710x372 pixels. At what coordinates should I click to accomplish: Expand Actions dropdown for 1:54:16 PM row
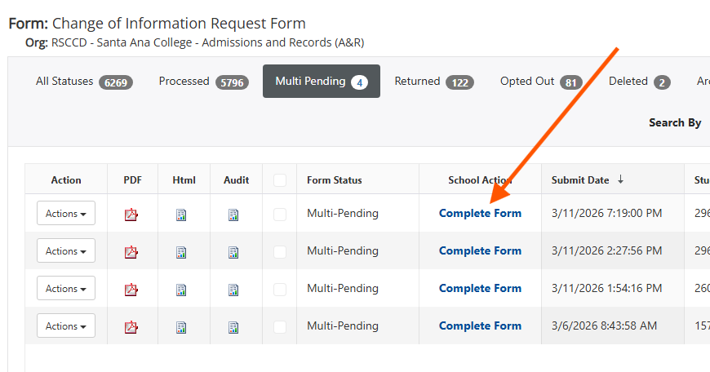[x=66, y=288]
